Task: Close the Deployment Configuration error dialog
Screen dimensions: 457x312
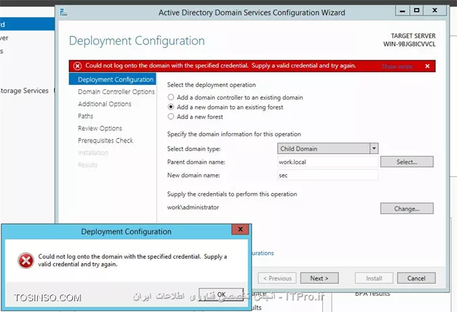Action: (x=240, y=229)
